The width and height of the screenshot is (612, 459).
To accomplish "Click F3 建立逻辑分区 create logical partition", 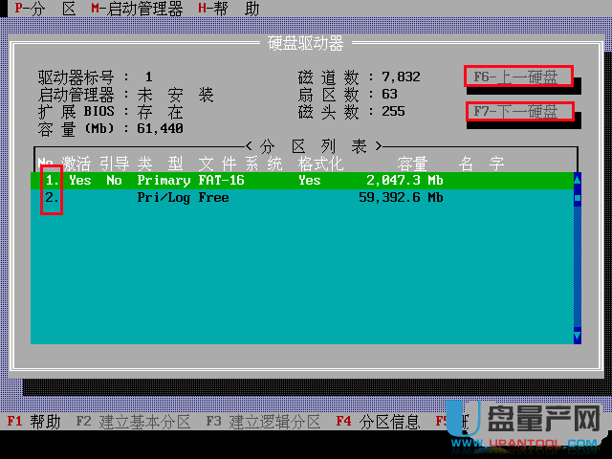I will (262, 422).
